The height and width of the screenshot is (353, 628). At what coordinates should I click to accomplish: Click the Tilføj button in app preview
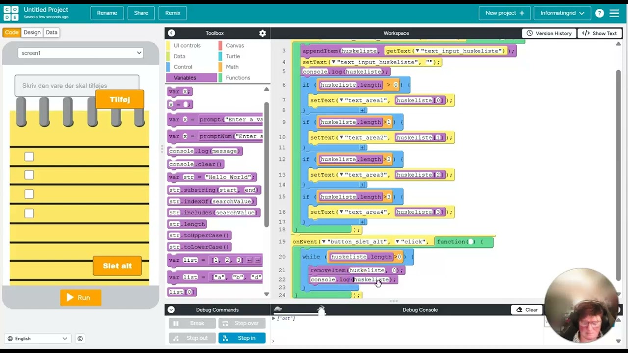pos(120,100)
